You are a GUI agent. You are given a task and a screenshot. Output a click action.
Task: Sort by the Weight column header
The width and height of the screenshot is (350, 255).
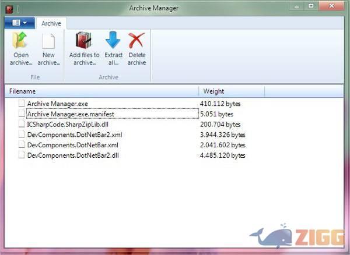tap(232, 91)
